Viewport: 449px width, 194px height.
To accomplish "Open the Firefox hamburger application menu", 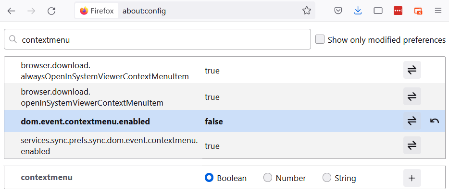I will [438, 11].
